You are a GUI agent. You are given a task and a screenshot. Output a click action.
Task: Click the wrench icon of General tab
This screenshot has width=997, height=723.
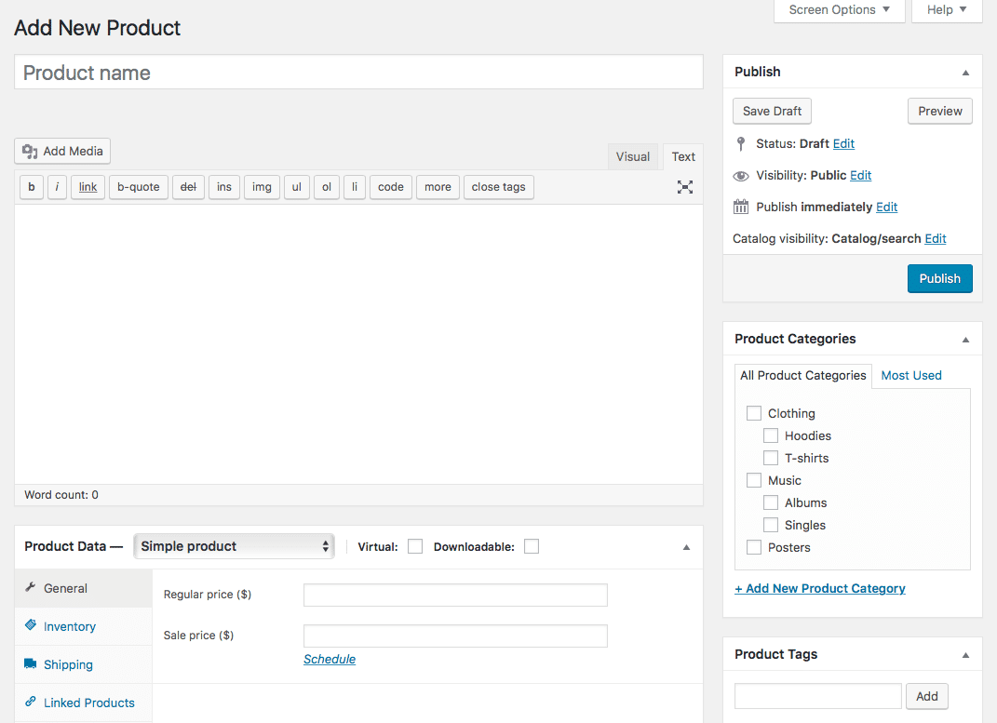click(x=30, y=587)
